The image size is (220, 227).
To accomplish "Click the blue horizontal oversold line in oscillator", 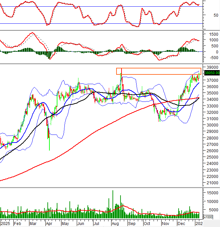I will point(100,23).
